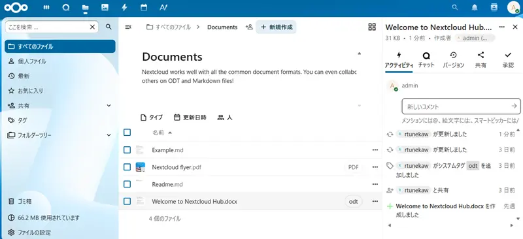Switch to チャット tab
This screenshot has width=523, height=239.
[426, 60]
